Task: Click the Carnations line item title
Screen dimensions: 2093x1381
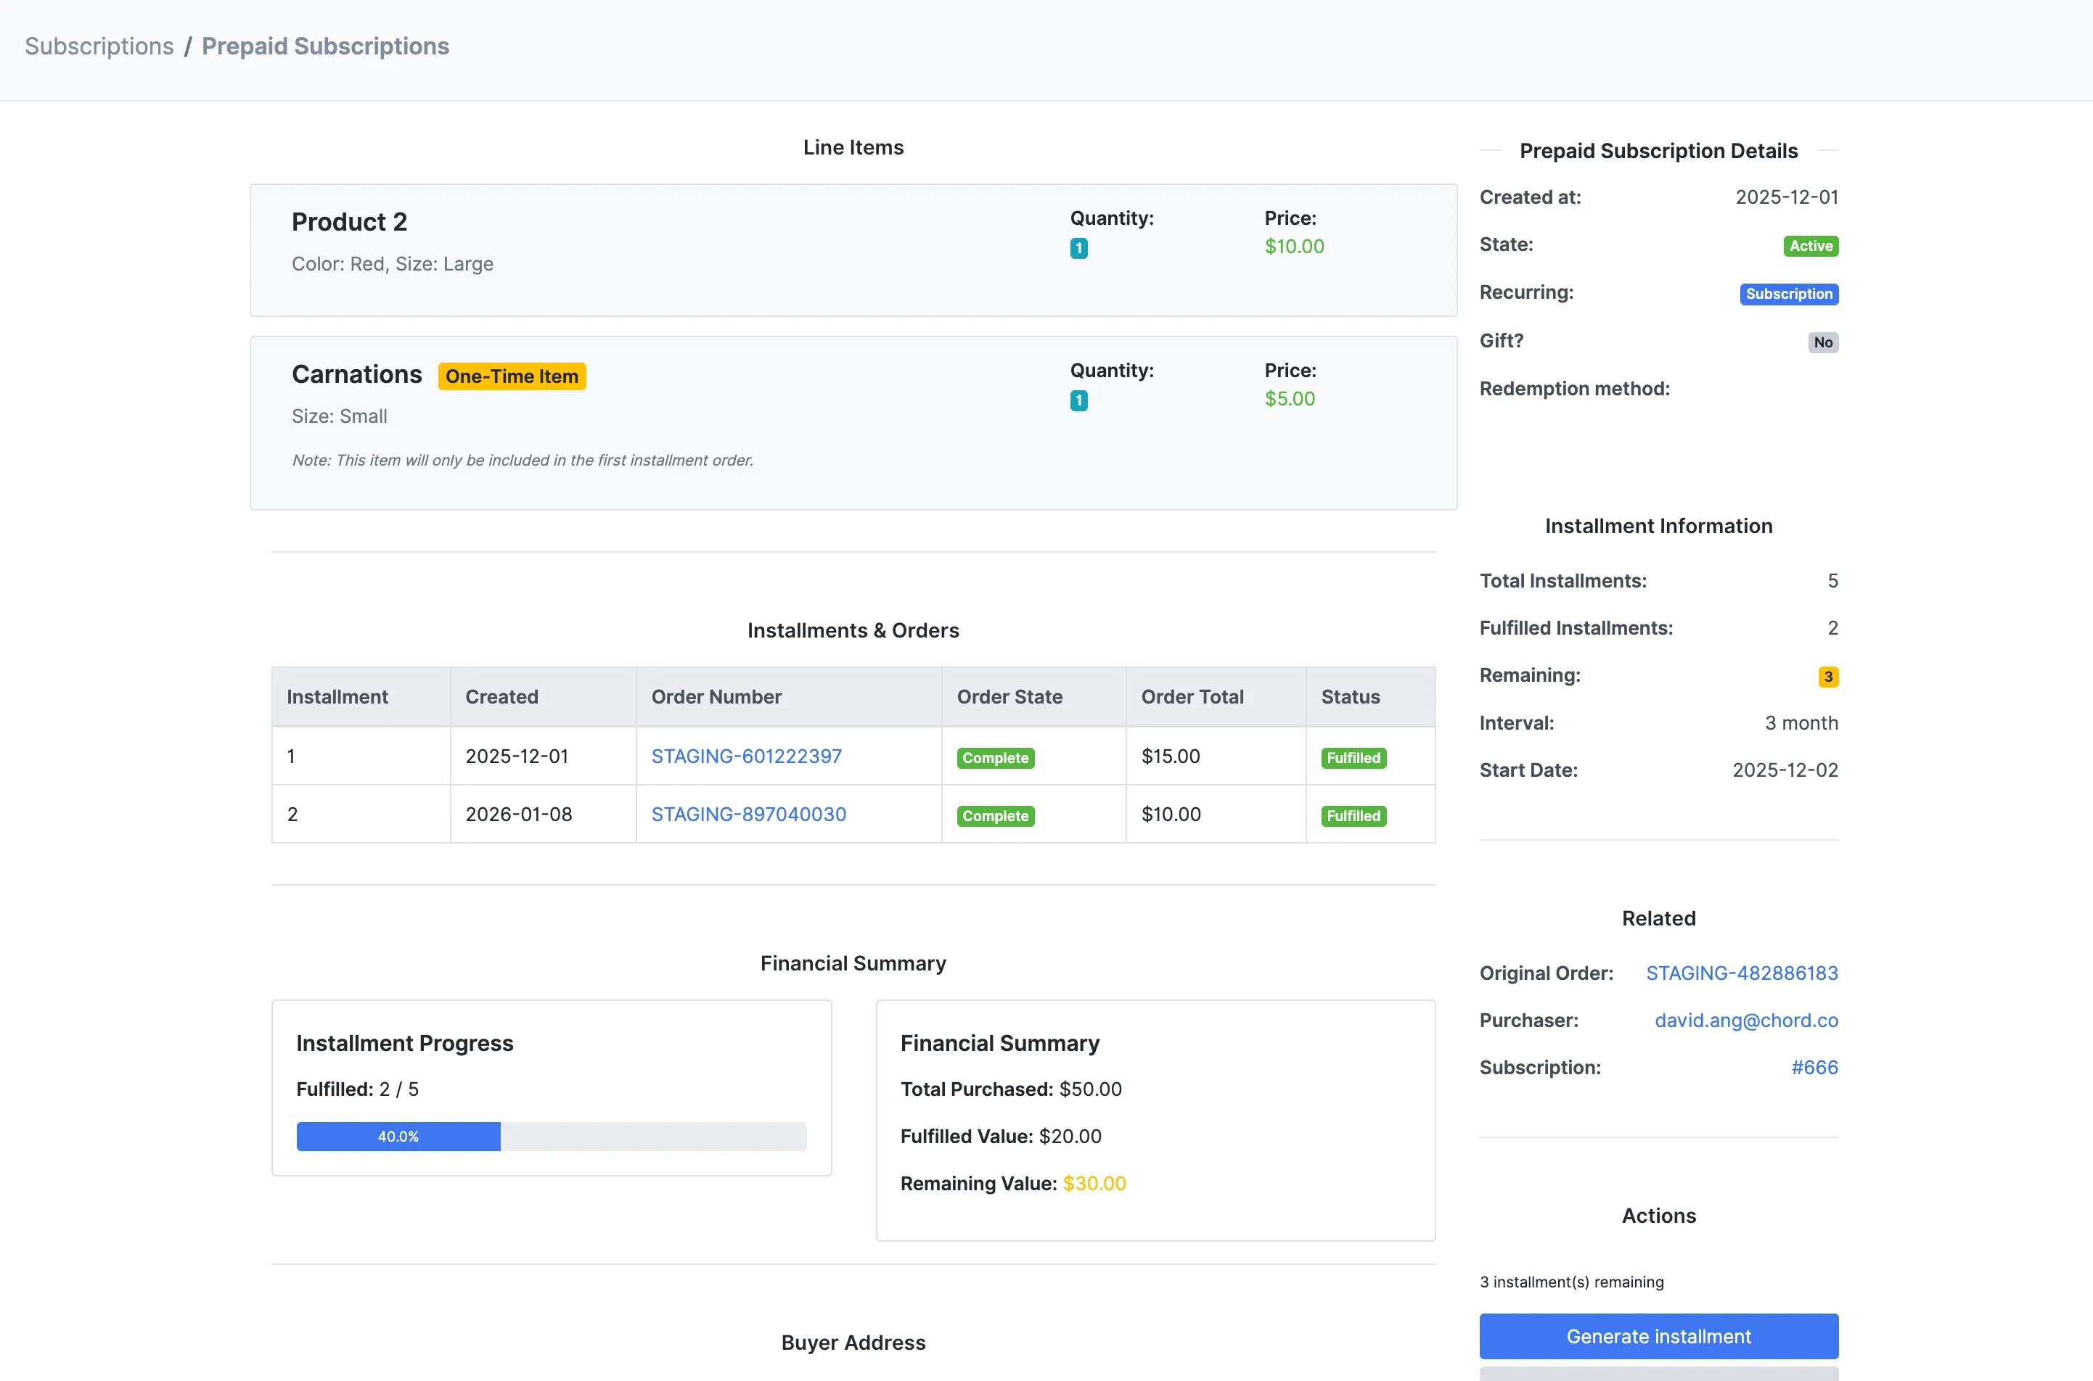Action: click(357, 374)
